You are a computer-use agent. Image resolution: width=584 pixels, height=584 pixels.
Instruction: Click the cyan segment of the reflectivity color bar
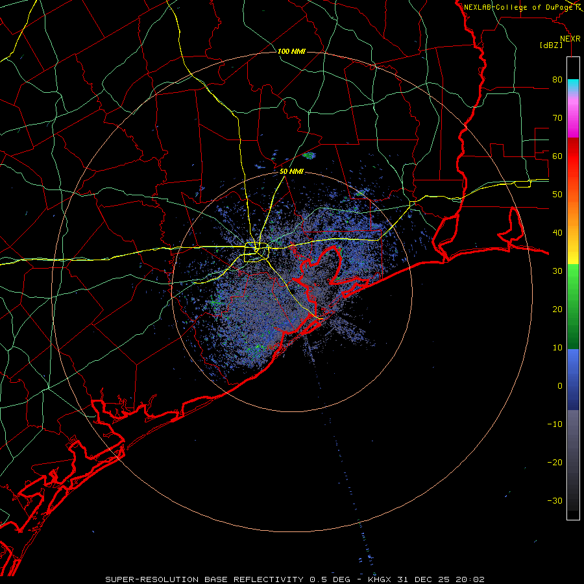tap(573, 86)
